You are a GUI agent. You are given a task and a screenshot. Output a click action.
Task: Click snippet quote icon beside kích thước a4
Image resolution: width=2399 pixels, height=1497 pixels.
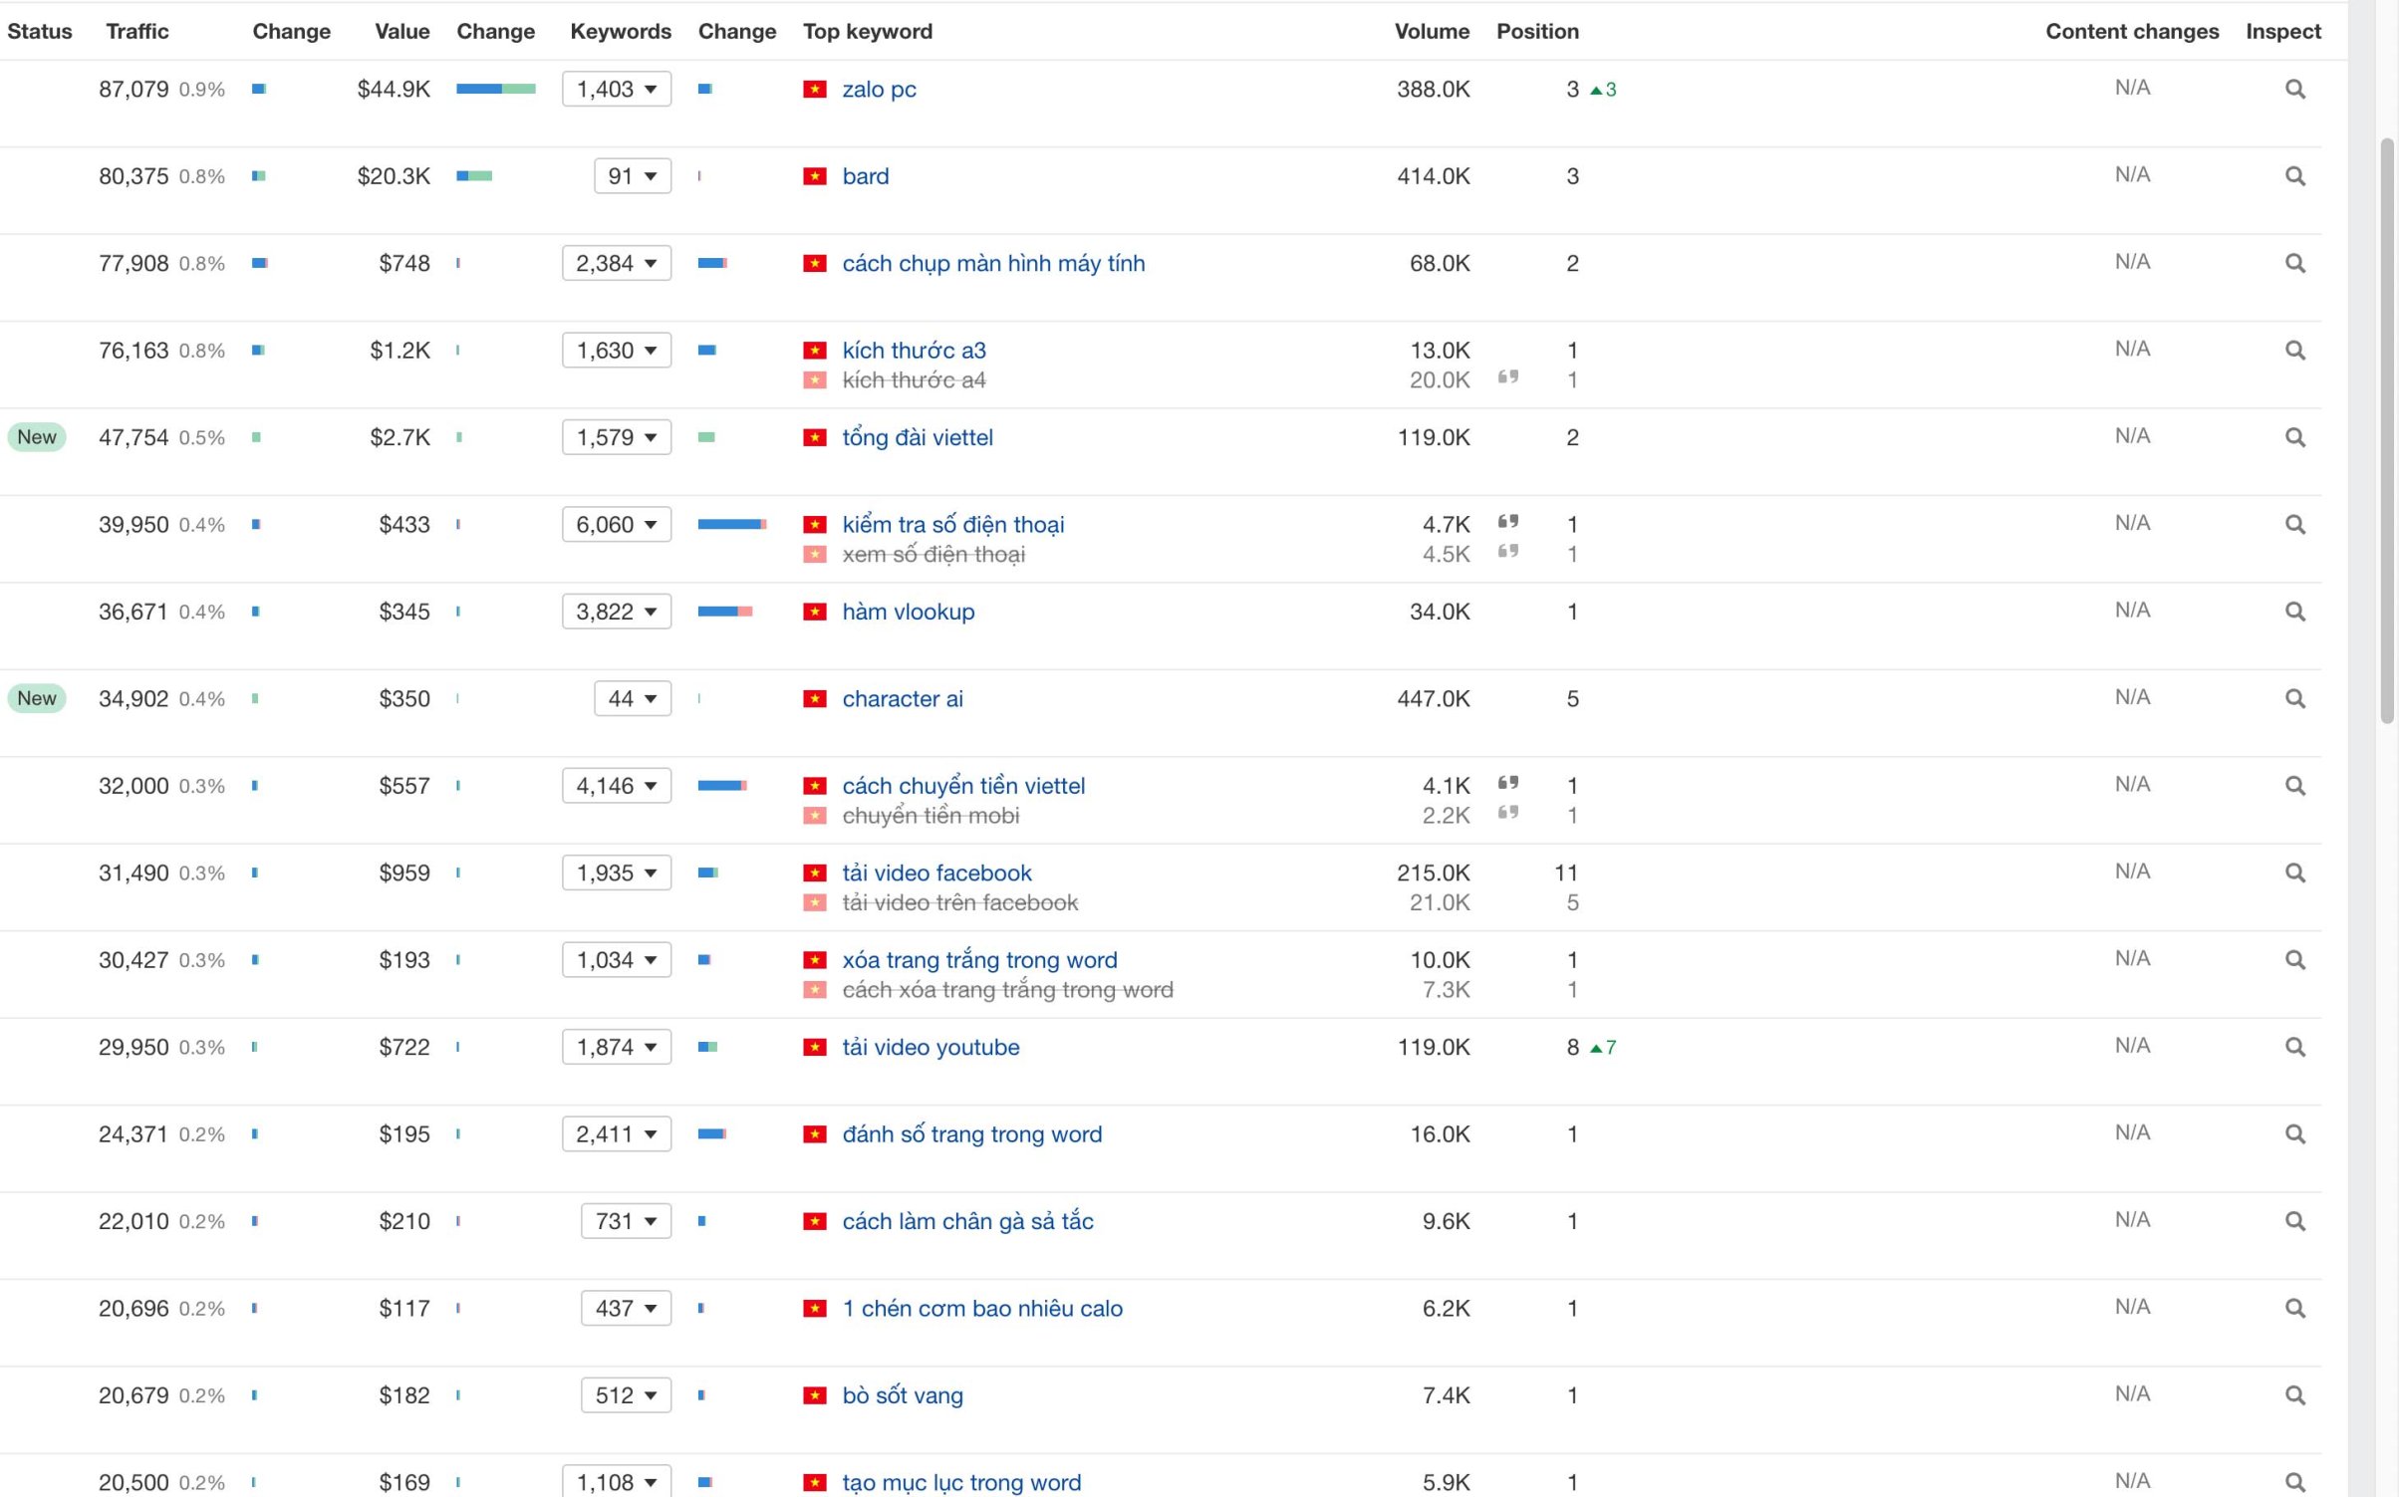1508,376
